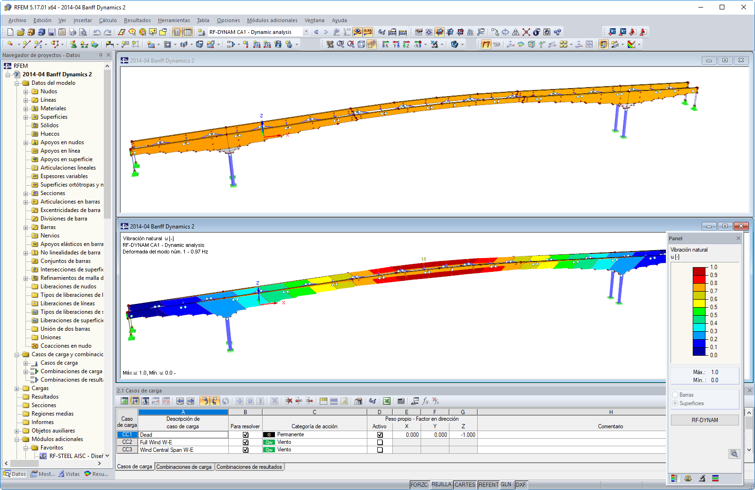
Task: Switch to the Combinaciones de carga tab
Action: tap(184, 466)
